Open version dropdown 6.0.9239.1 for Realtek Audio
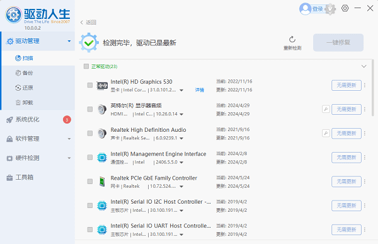This screenshot has width=378, height=244. (x=181, y=139)
